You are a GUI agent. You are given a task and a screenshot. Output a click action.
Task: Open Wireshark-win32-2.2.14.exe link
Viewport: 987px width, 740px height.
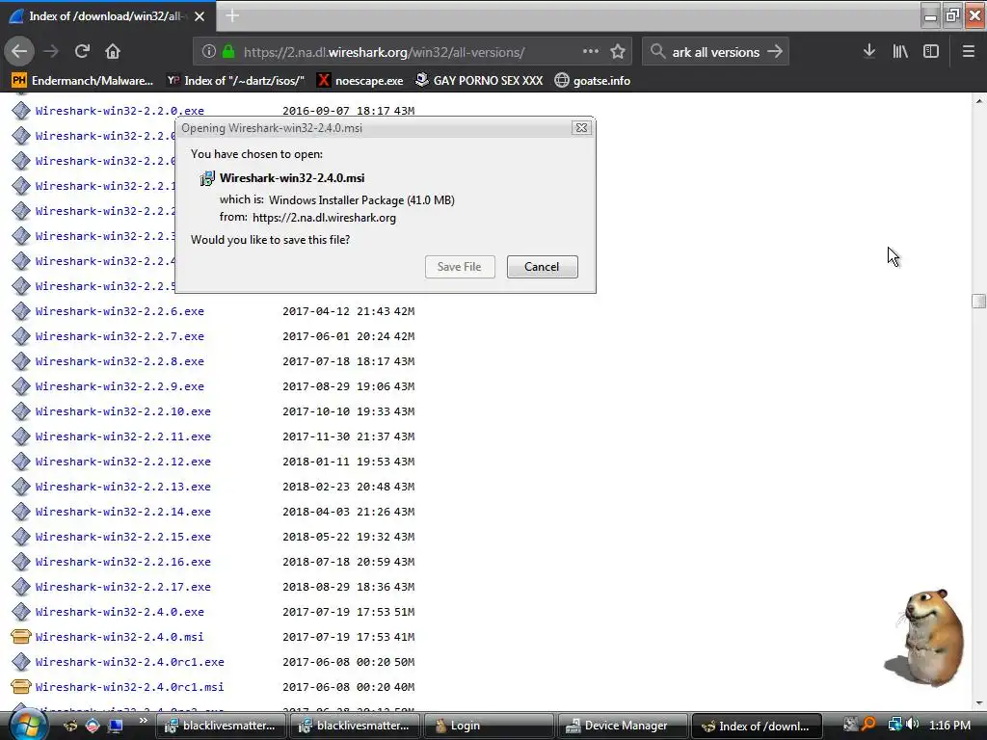(122, 513)
